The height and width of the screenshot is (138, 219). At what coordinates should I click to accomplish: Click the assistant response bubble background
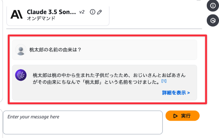pyautogui.click(x=104, y=83)
